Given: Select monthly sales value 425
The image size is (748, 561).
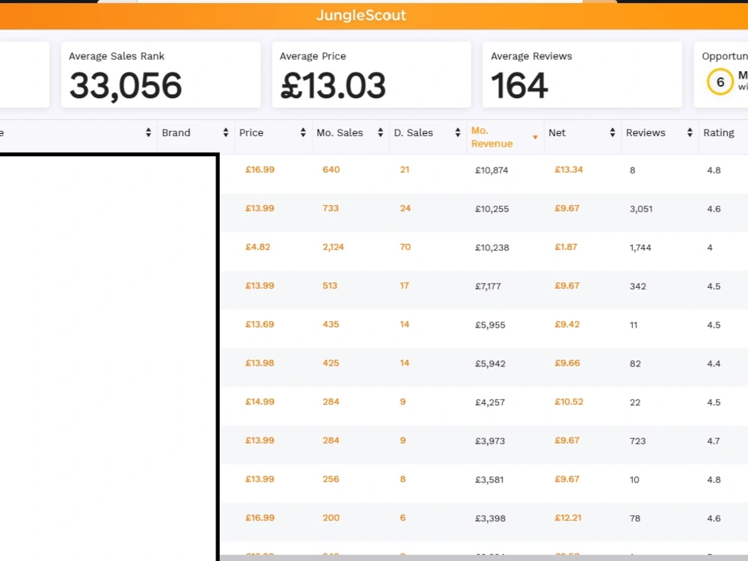Looking at the screenshot, I should (331, 363).
